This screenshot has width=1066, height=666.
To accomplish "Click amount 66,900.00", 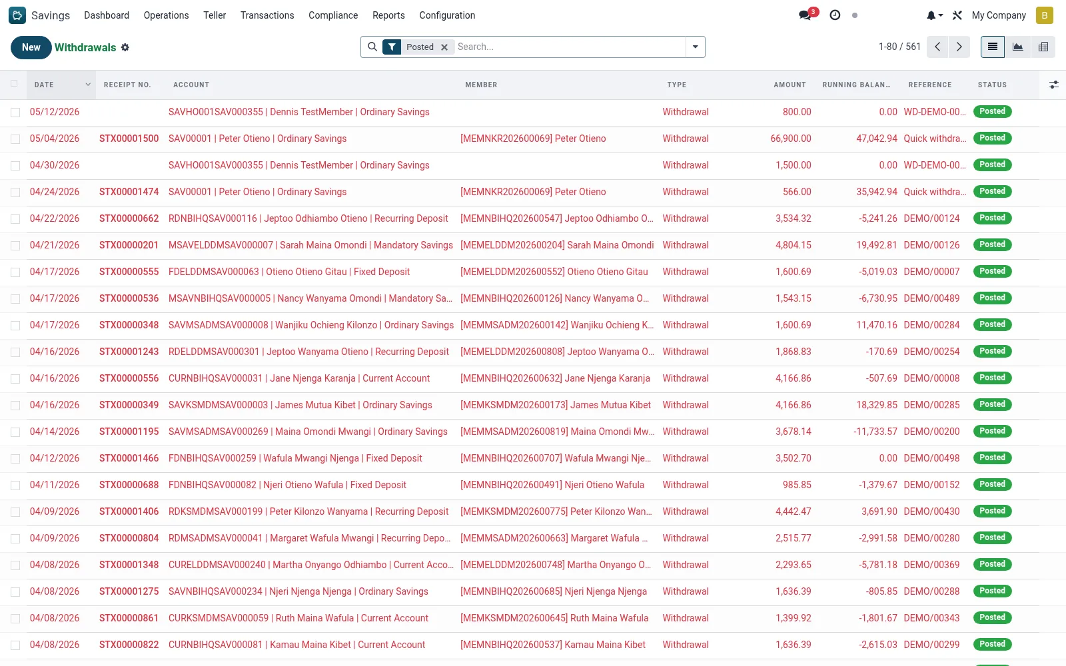I will click(791, 139).
